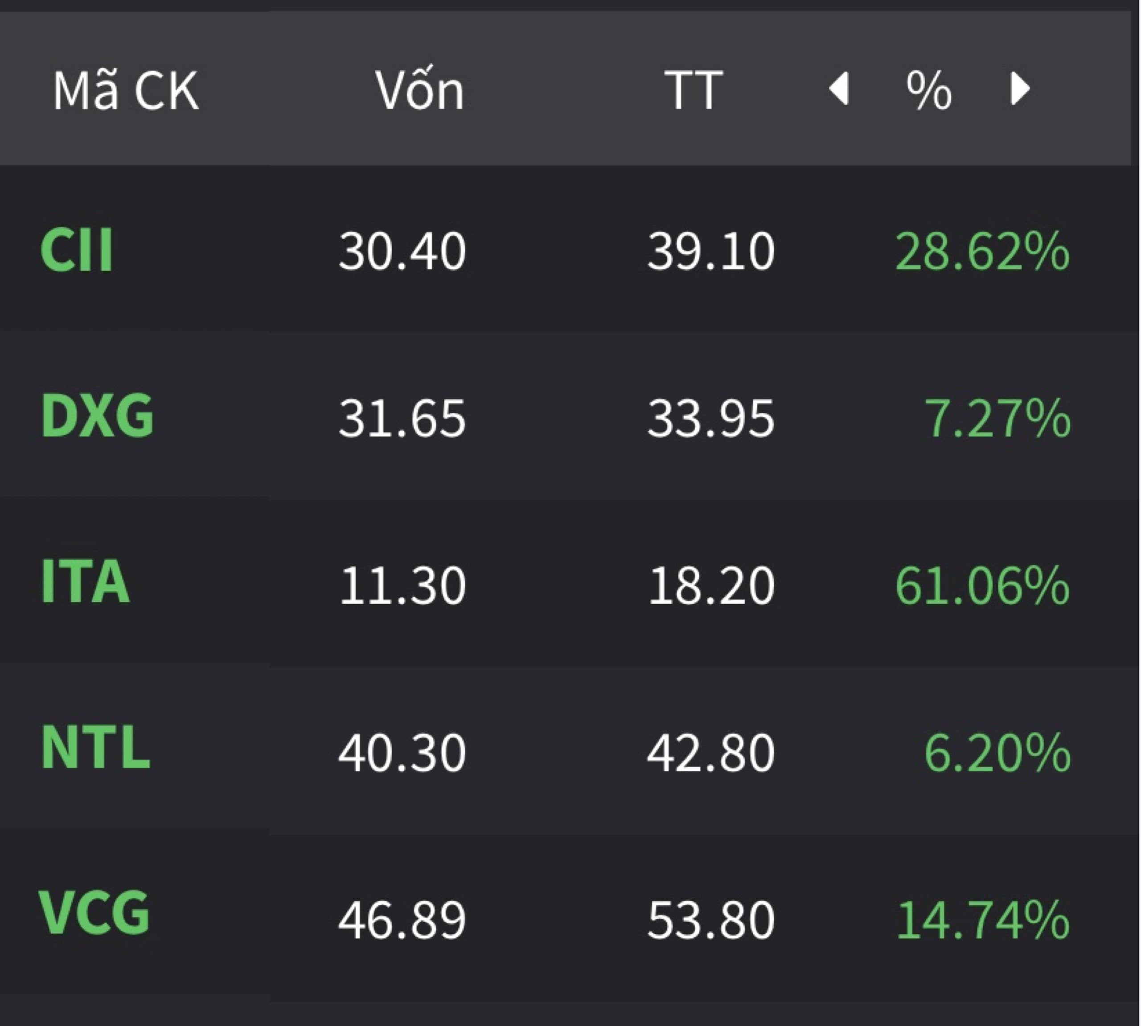The height and width of the screenshot is (1026, 1141).
Task: Click the % column header label
Action: click(x=929, y=90)
